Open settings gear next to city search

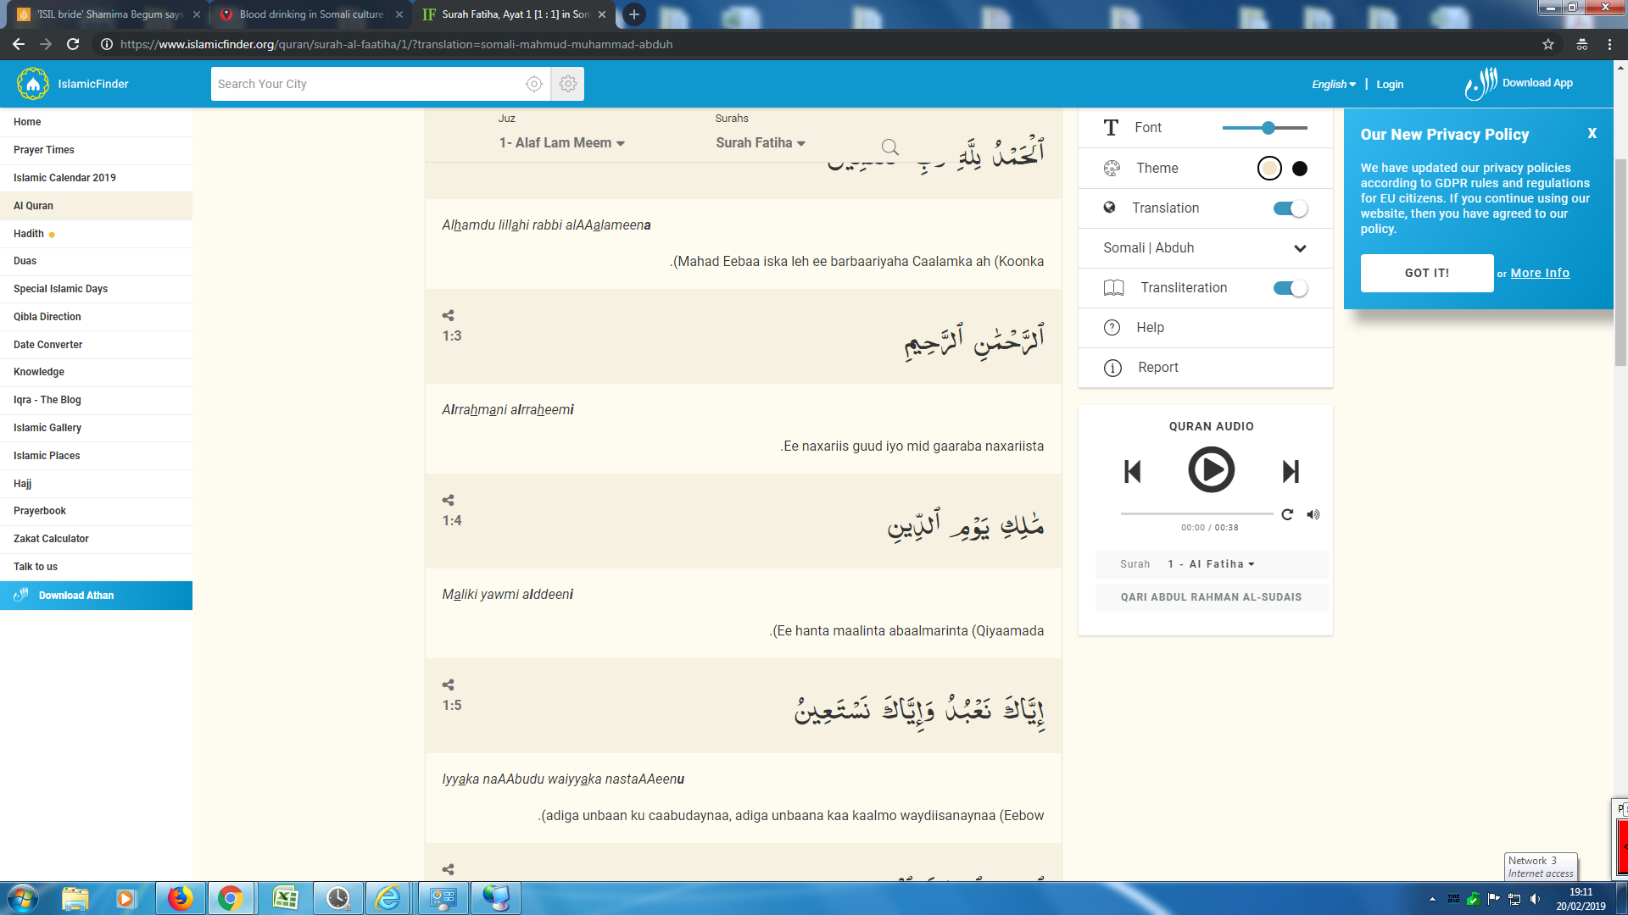click(568, 84)
